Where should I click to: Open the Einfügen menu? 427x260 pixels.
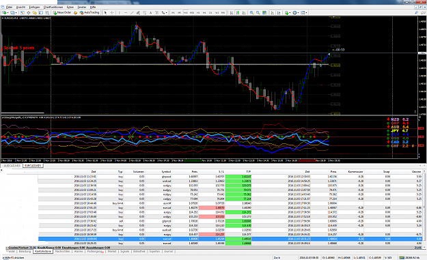(x=34, y=7)
